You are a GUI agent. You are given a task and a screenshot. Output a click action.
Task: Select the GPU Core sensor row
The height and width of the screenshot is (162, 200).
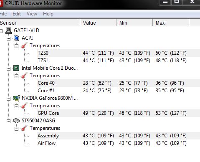click(118, 113)
